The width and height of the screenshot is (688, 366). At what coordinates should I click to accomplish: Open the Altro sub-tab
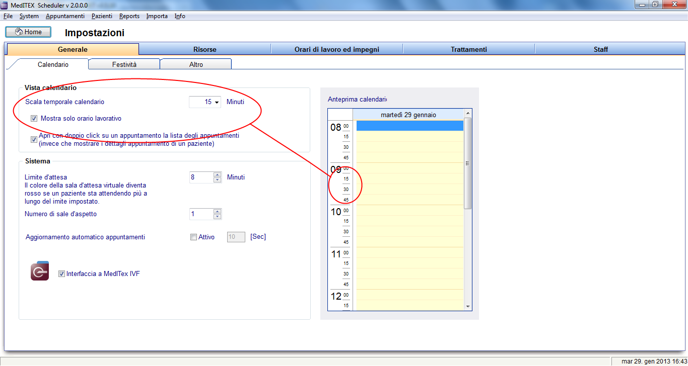pos(196,64)
